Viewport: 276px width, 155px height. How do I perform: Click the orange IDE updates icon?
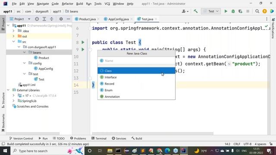point(264,11)
